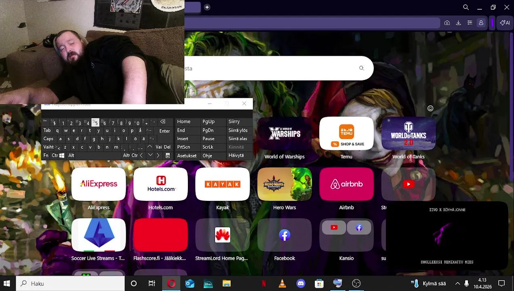The height and width of the screenshot is (291, 514).
Task: Open the AI assistant button
Action: point(505,23)
